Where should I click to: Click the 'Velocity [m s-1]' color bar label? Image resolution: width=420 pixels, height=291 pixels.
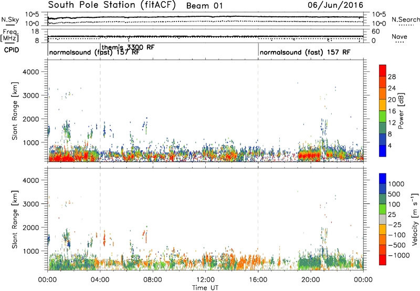point(415,220)
